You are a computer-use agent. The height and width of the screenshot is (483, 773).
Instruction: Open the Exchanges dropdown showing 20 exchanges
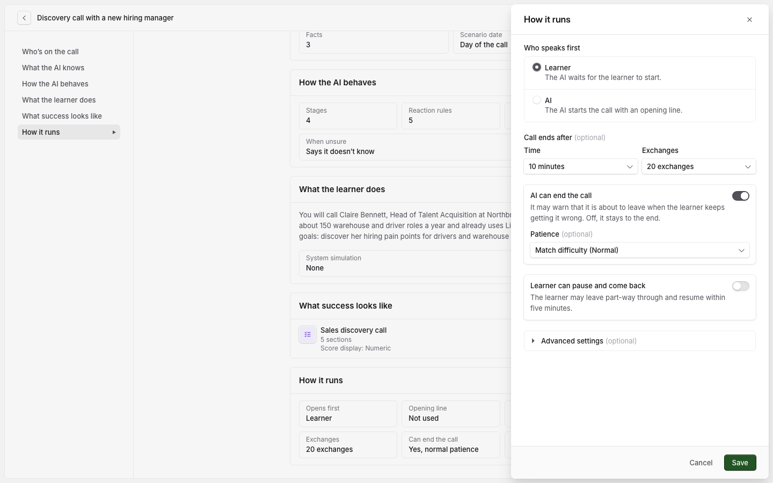tap(699, 166)
